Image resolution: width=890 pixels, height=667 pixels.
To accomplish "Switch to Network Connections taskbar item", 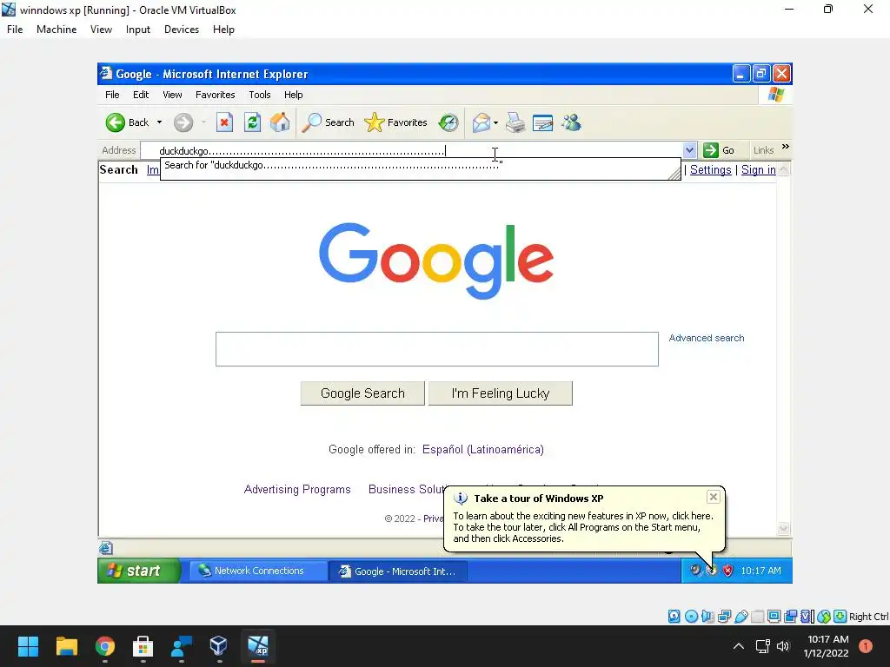I will (258, 571).
